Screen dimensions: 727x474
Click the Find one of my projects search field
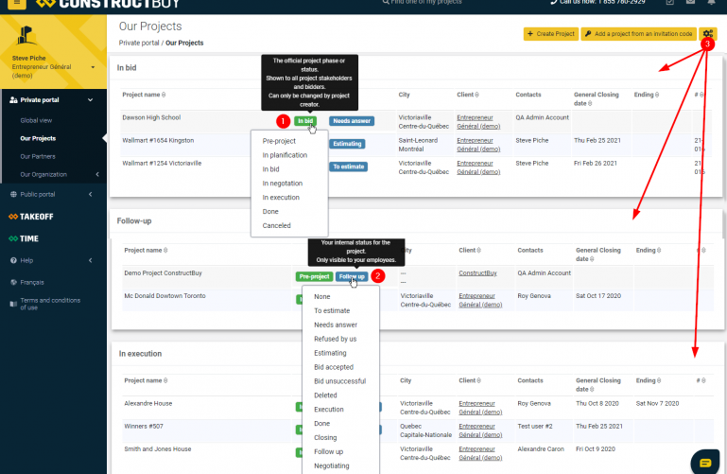(x=422, y=2)
